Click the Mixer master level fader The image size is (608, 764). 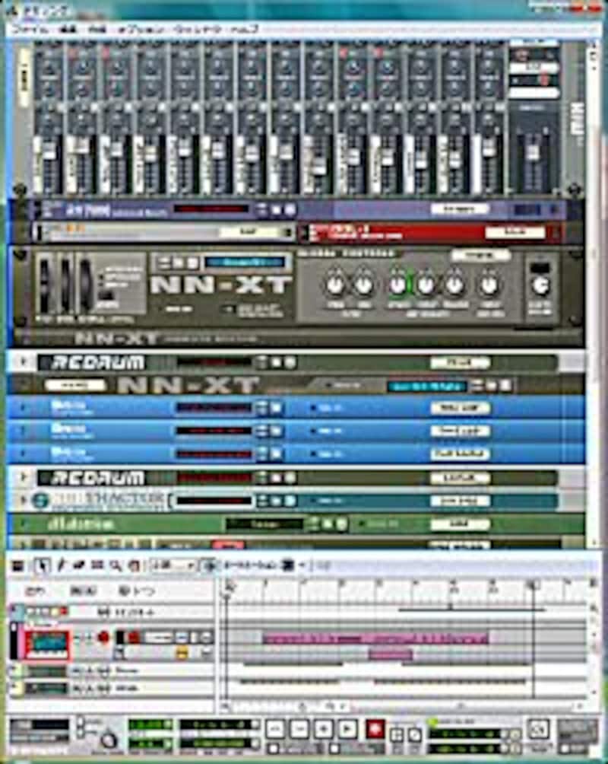533,152
